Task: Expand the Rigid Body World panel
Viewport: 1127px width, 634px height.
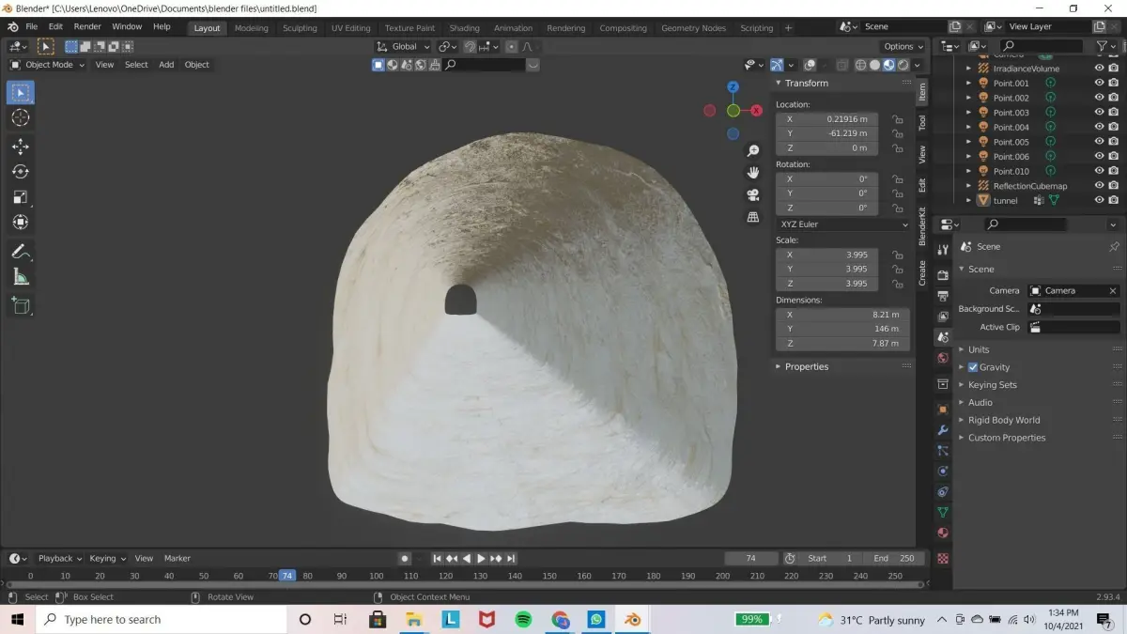Action: click(1004, 420)
